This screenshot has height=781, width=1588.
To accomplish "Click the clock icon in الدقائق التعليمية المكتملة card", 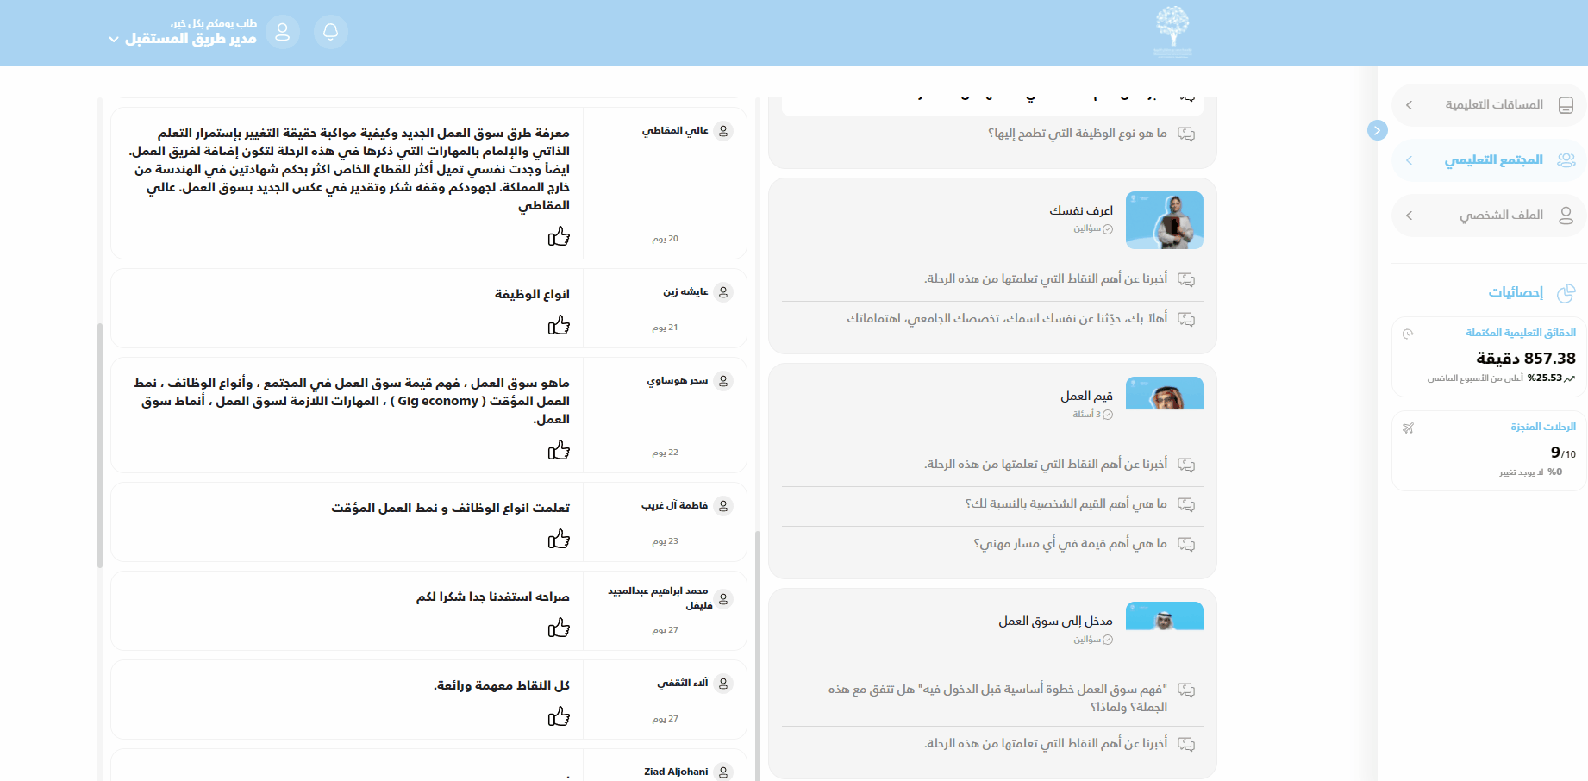I will pyautogui.click(x=1408, y=334).
